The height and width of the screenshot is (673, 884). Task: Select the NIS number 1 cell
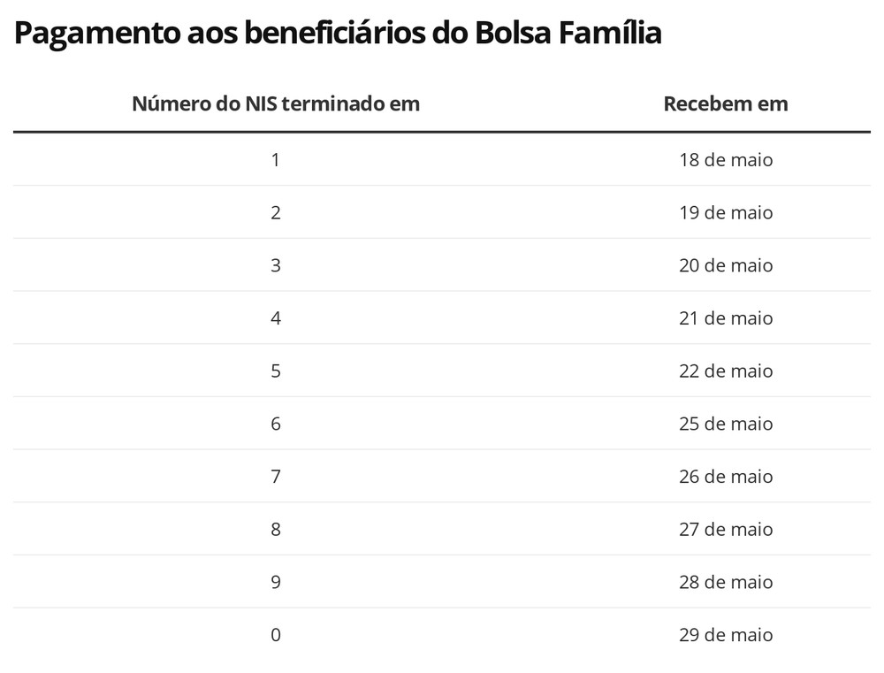[276, 160]
